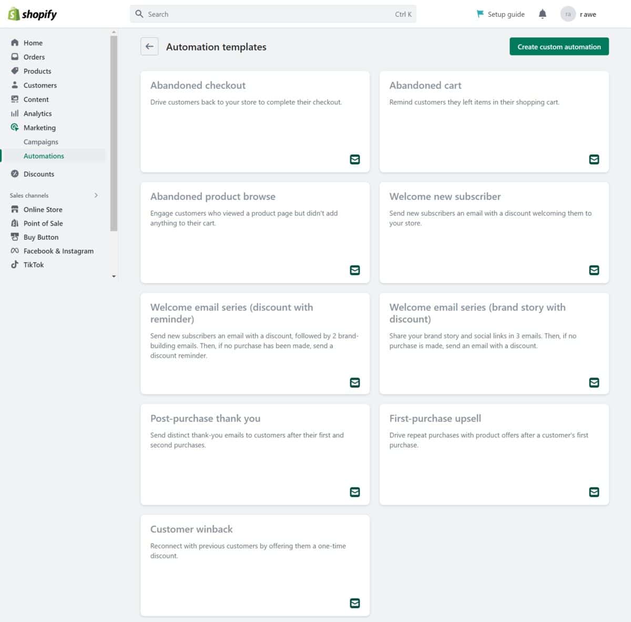Click email icon on Welcome new subscriber card
631x622 pixels.
pos(594,270)
